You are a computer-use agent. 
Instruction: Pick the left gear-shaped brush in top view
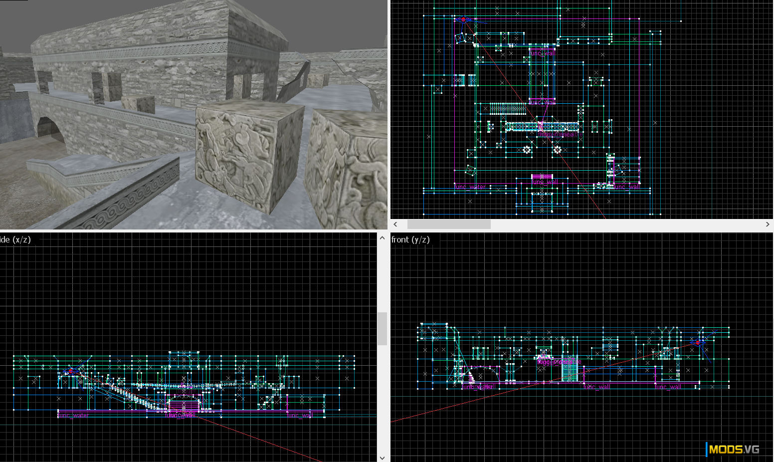tap(527, 150)
